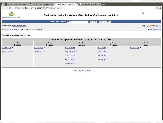Click the 2012 year column header
Viewport: 163px width, 123px height.
coord(18,42)
